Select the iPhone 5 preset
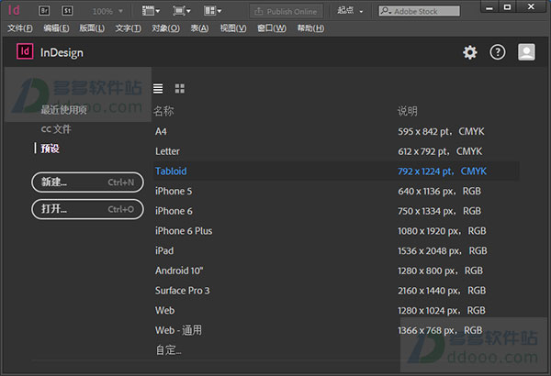This screenshot has height=376, width=551. tap(336, 192)
